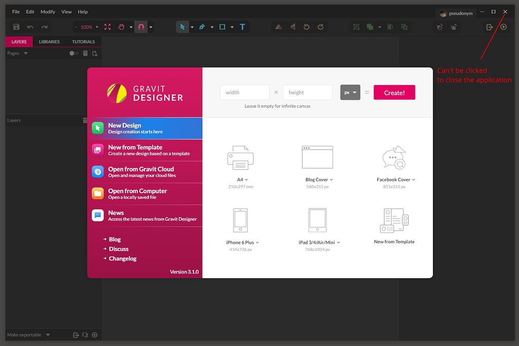Open the Help menu
The image size is (519, 346).
tap(83, 12)
